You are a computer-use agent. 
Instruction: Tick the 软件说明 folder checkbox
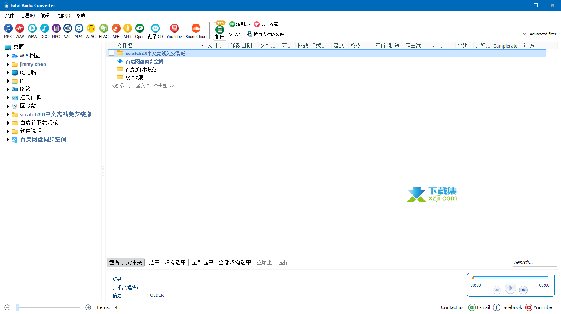pyautogui.click(x=112, y=77)
